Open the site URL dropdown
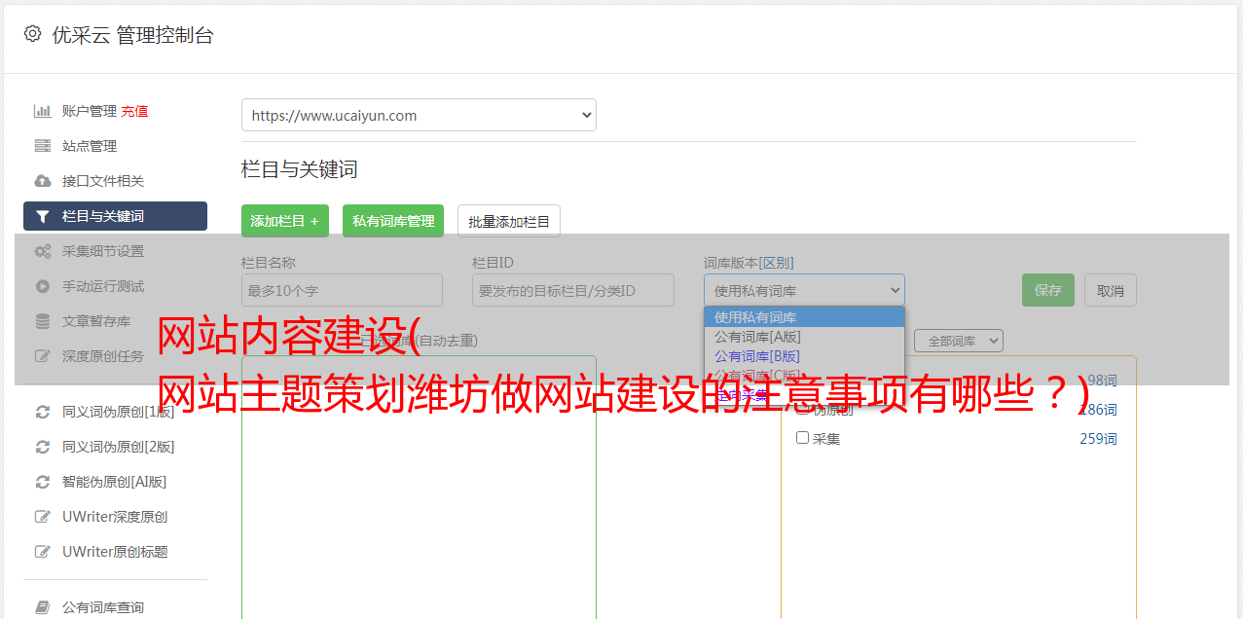The image size is (1243, 619). (x=419, y=115)
